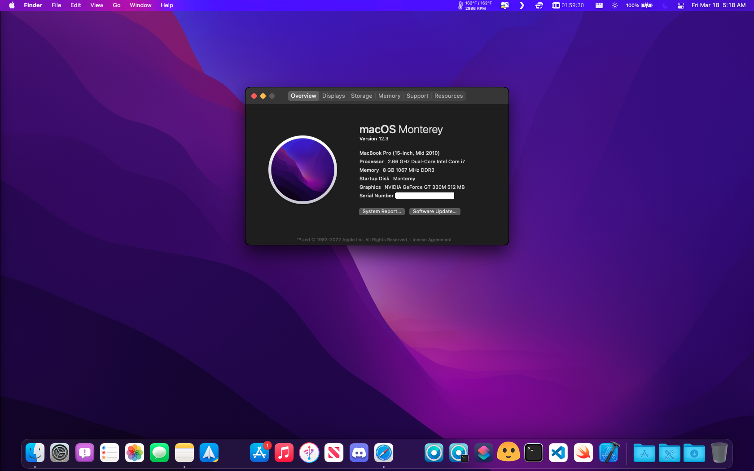Image resolution: width=754 pixels, height=471 pixels.
Task: Open the purple Feedback Assistant Dock icon
Action: pyautogui.click(x=85, y=453)
